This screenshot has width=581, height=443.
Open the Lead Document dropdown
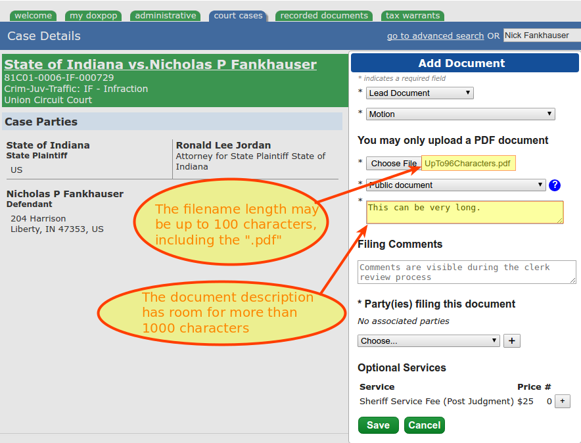[419, 93]
